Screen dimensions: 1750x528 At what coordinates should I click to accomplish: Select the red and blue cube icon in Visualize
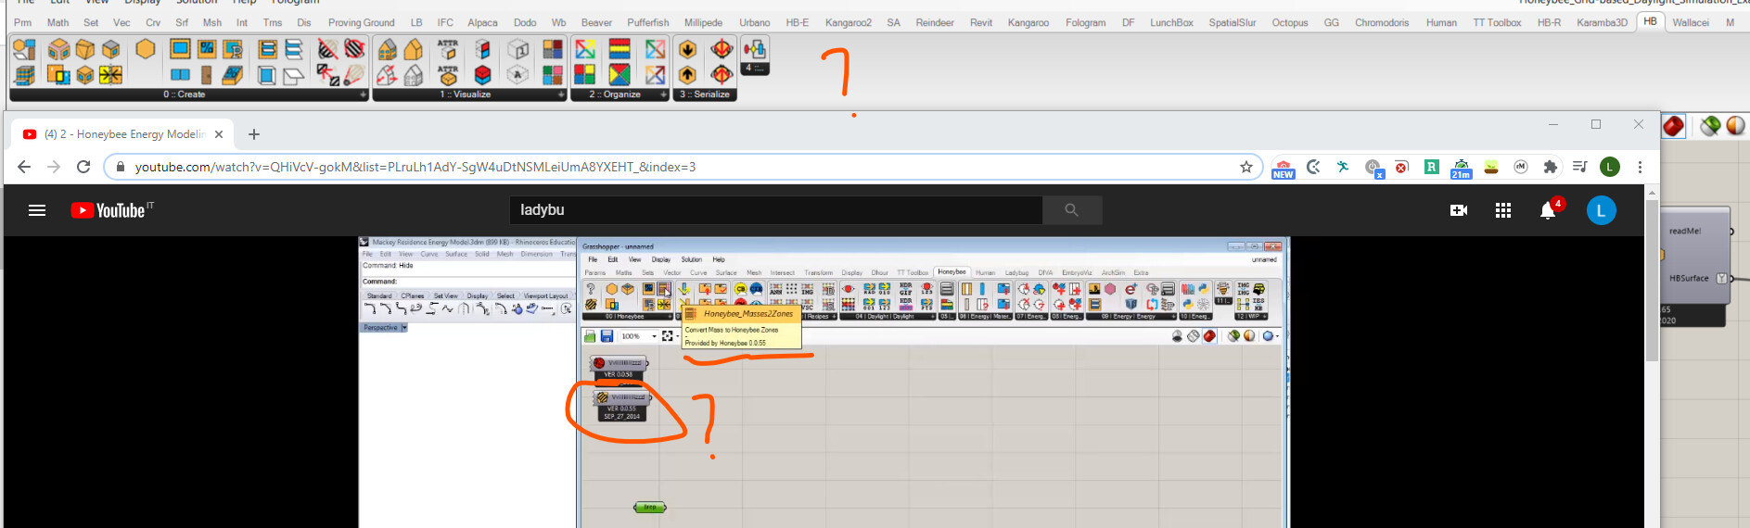click(x=482, y=75)
